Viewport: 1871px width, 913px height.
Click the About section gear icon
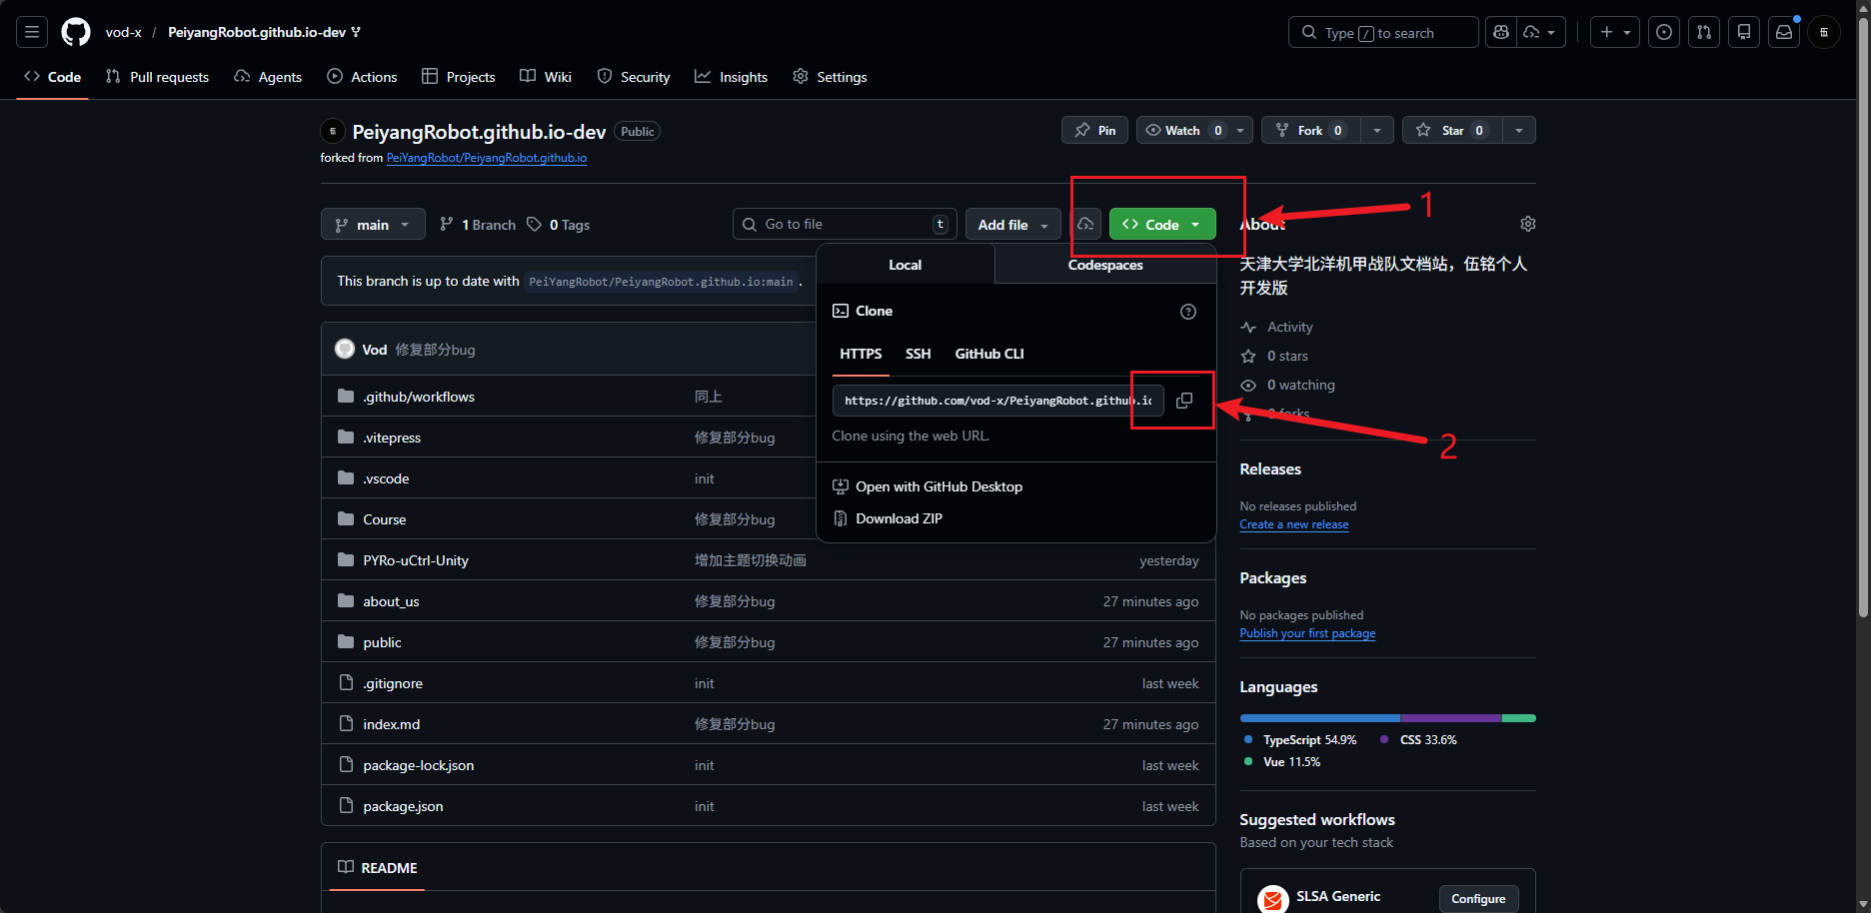1527,224
